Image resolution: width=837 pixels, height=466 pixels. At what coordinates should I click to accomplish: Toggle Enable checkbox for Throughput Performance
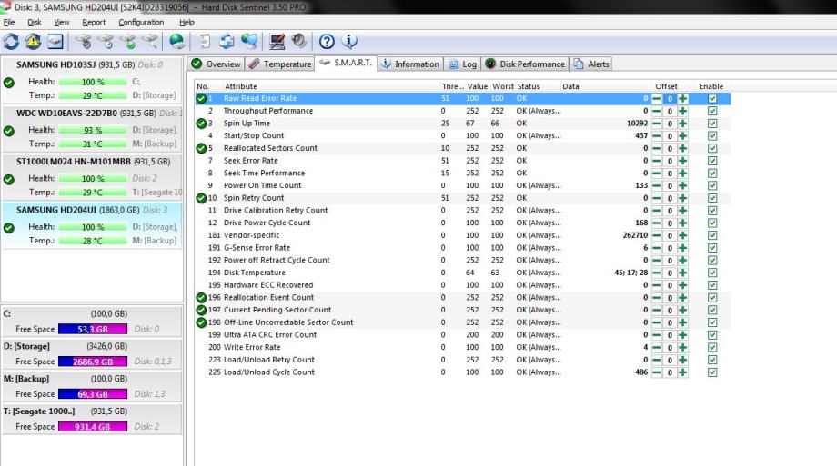[x=712, y=111]
